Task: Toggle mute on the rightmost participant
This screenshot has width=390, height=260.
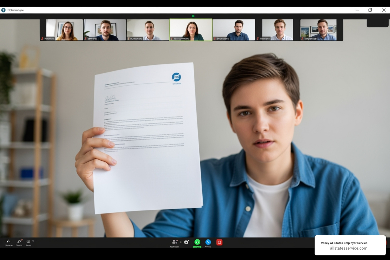Action: (x=302, y=39)
